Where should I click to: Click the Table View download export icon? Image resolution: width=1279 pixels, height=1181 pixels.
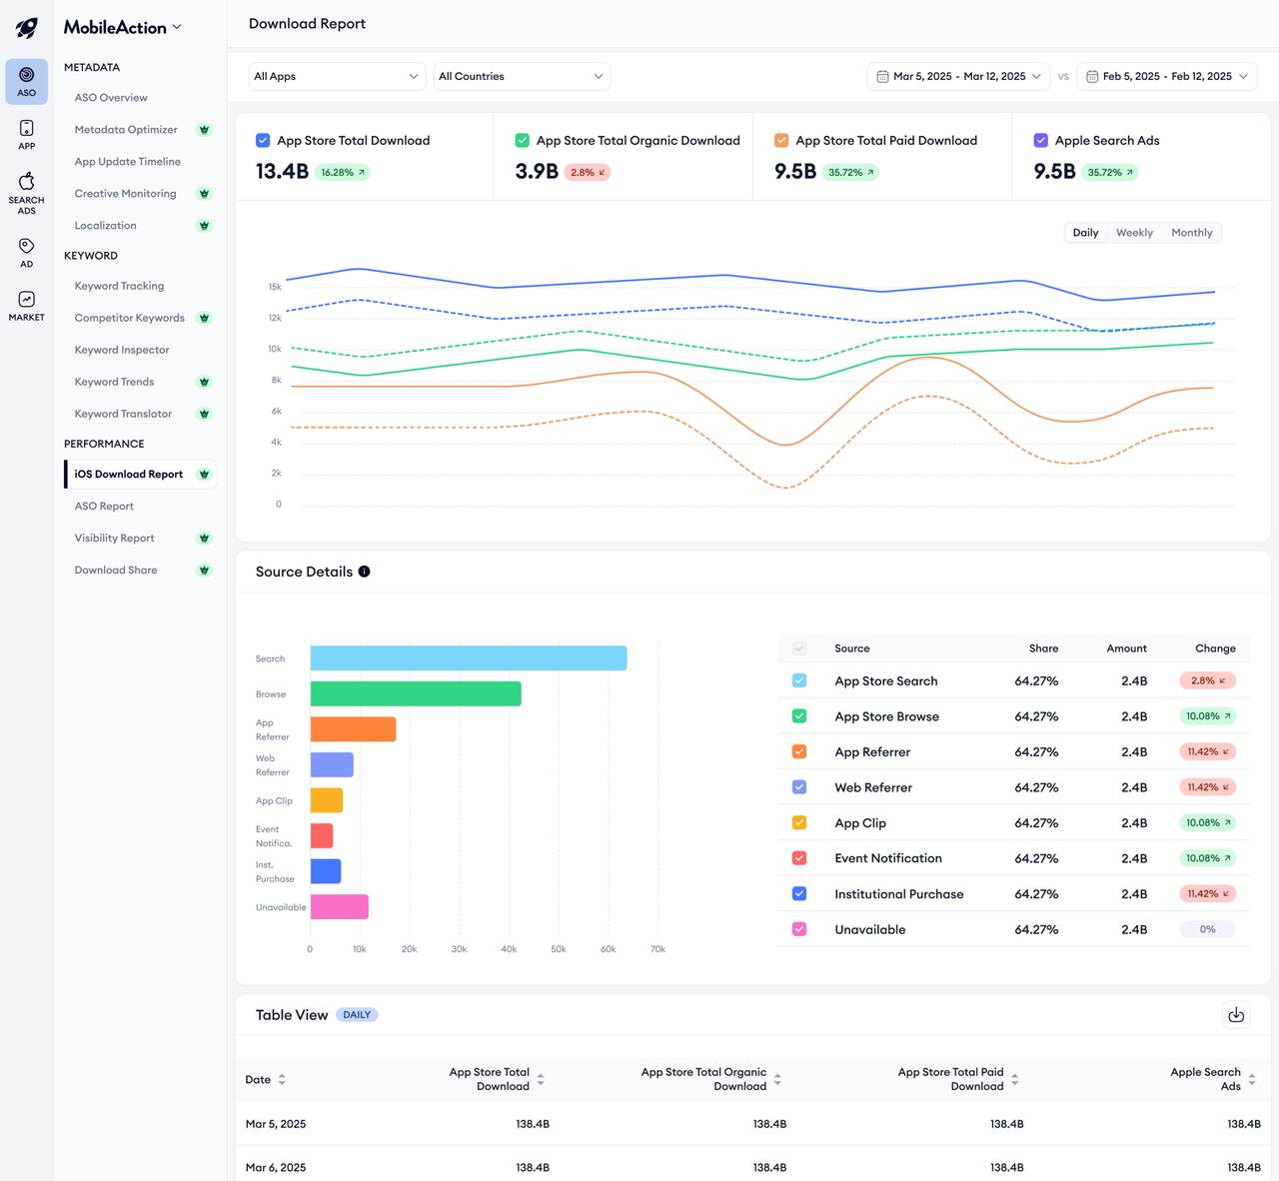[x=1236, y=1015]
